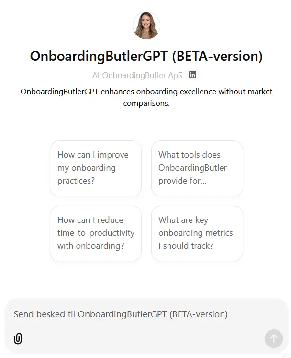
Task: Open the "Af OnboardingButler ApS" author link
Action: 137,75
